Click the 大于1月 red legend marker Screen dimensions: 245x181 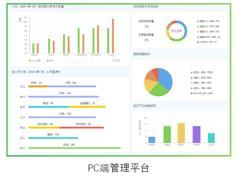click(x=191, y=93)
